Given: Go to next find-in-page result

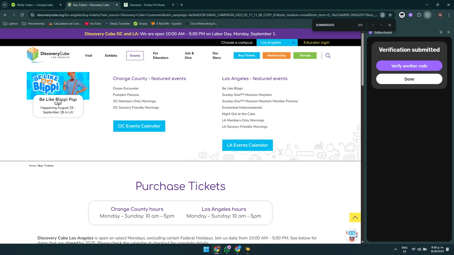Looking at the screenshot, I should click(x=381, y=25).
